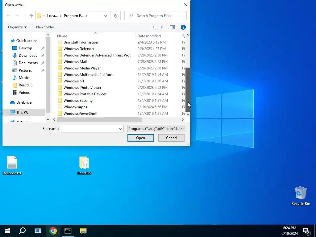The height and width of the screenshot is (237, 316).
Task: Select OneDrive in navigation pane
Action: [24, 102]
